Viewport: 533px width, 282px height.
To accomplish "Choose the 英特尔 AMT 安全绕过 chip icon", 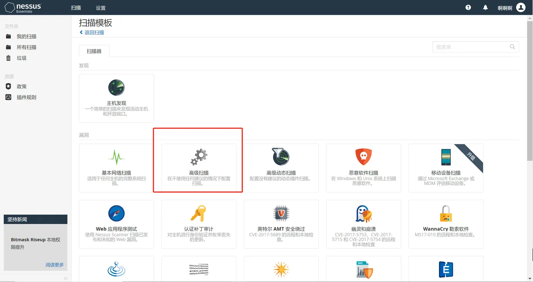I will [281, 213].
